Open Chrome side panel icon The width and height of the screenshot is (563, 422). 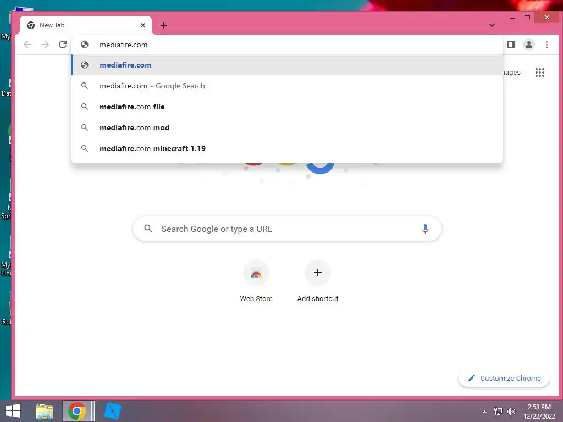pyautogui.click(x=511, y=45)
